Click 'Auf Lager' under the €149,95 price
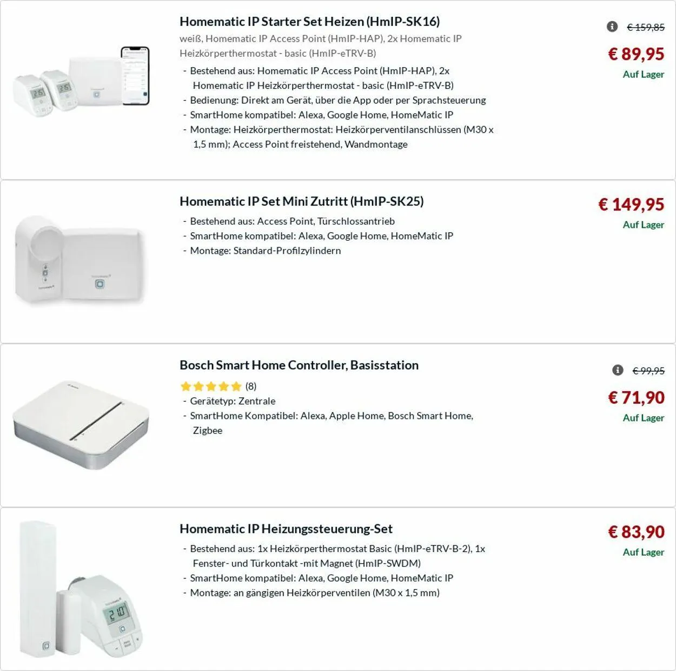 click(x=643, y=225)
